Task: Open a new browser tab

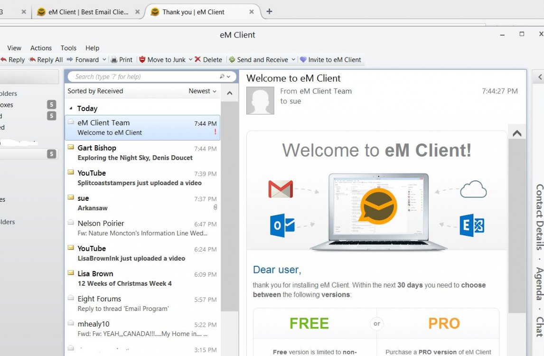Action: coord(269,11)
